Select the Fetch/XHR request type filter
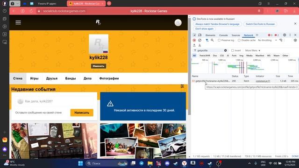The image size is (299, 168). (x=205, y=56)
